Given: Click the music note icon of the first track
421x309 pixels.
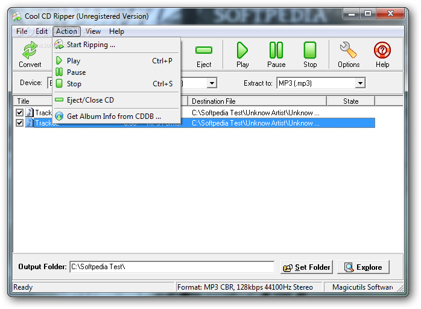Looking at the screenshot, I should (x=30, y=112).
